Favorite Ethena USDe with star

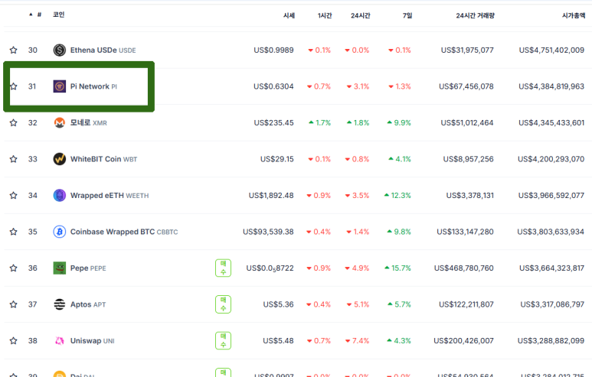click(13, 50)
